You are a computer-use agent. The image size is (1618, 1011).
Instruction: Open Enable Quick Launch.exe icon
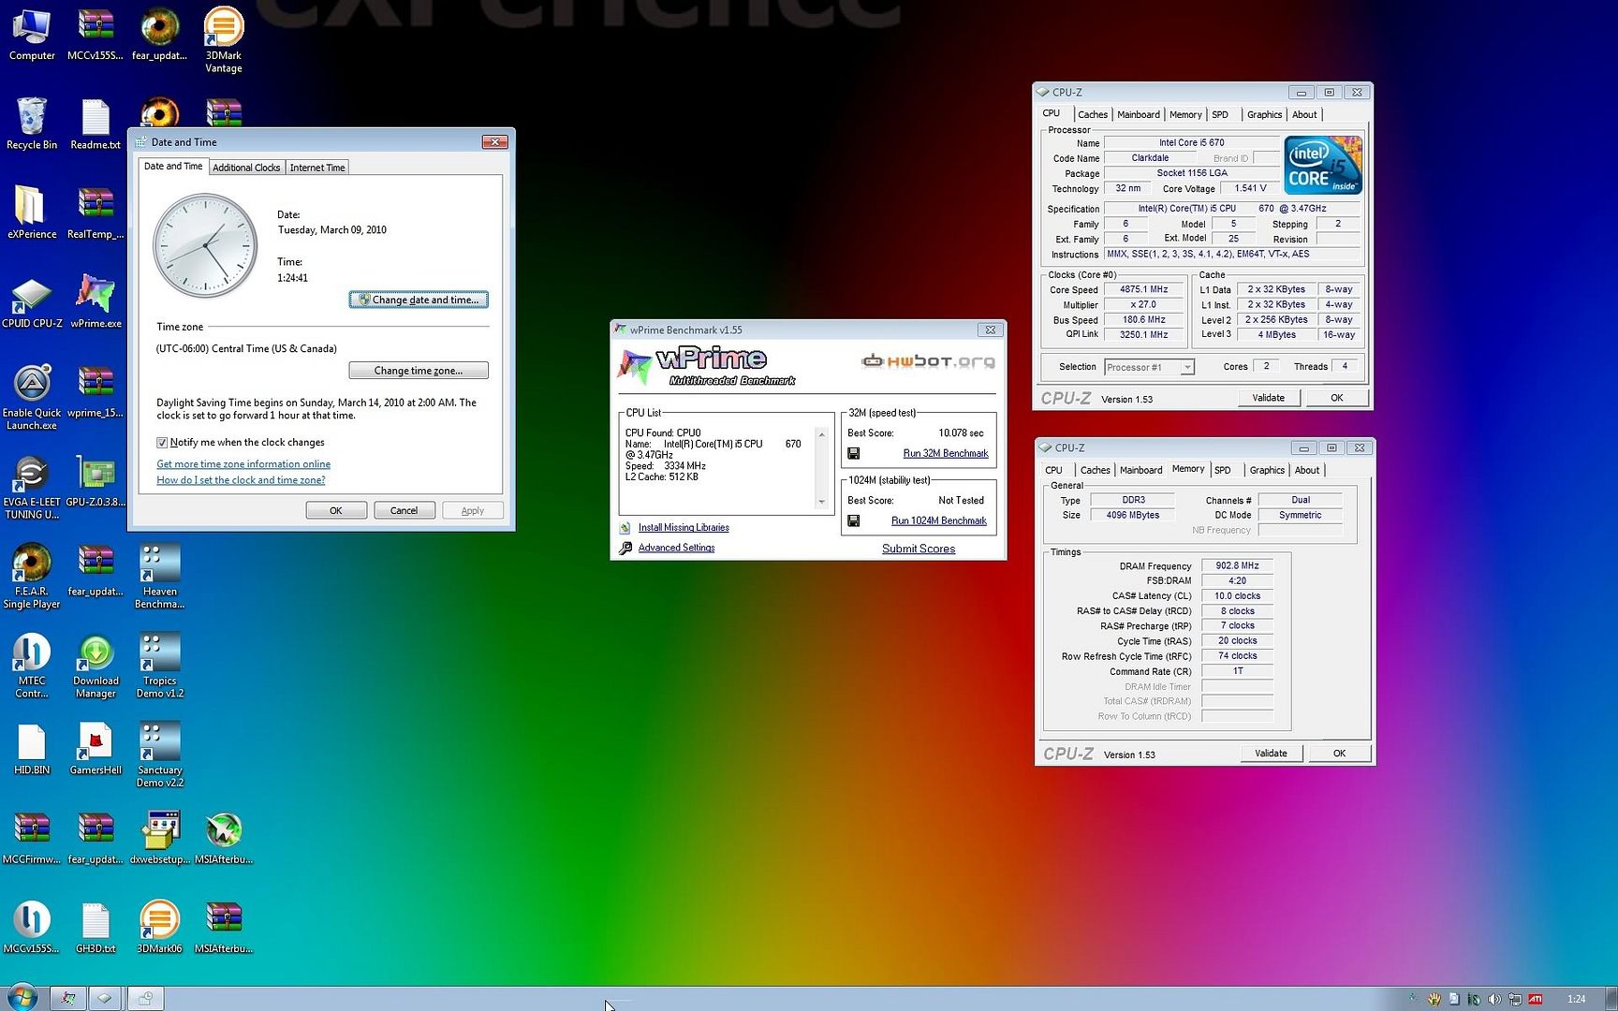click(x=32, y=398)
